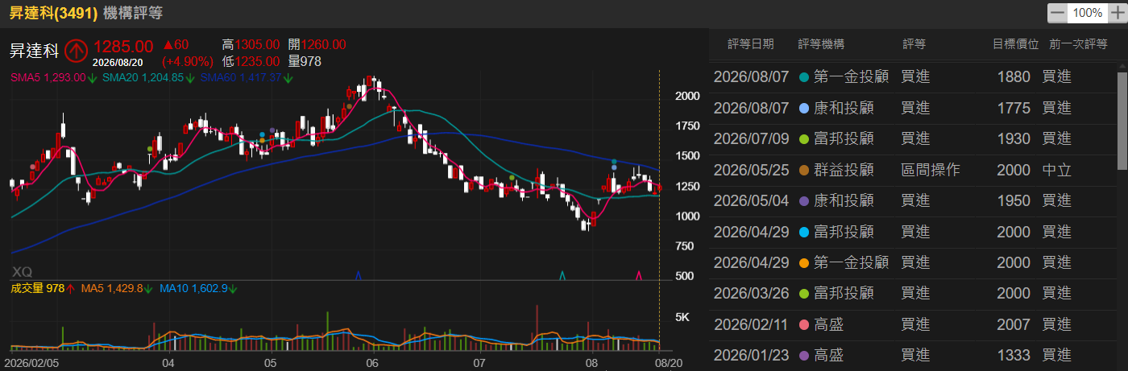Click the brown dot beside 群益投顧
Screen dimensions: 1128x371
[804, 170]
